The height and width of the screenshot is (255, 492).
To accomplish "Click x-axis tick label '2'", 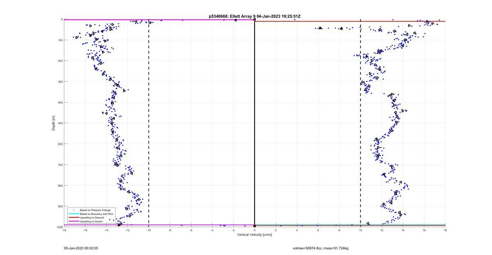I will pyautogui.click(x=276, y=230).
